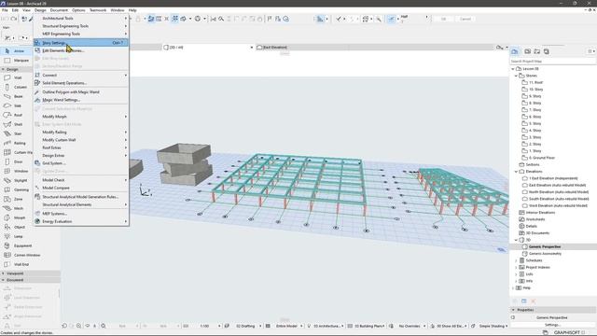Viewport: 597px width, 336px height.
Task: Select the Wall tool
Action: click(17, 77)
